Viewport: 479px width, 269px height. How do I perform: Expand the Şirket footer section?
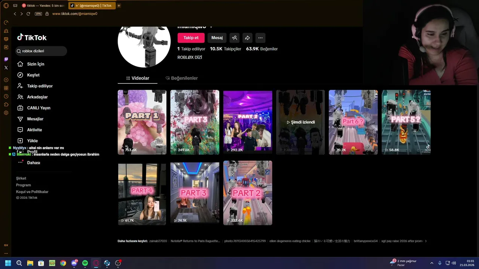tap(21, 178)
